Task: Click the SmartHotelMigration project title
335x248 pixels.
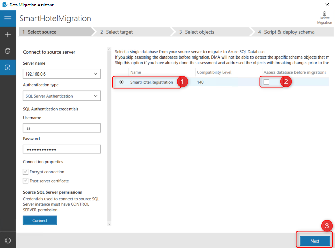Action: (55, 18)
